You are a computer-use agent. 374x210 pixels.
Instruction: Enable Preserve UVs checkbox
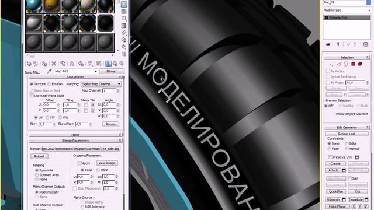coord(330,157)
